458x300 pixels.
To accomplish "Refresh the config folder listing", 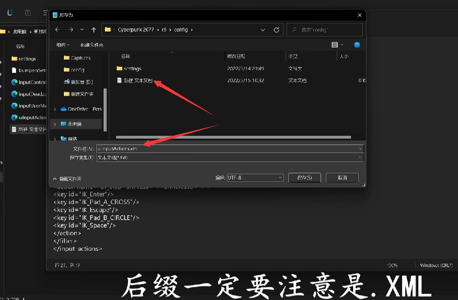I will [x=276, y=30].
